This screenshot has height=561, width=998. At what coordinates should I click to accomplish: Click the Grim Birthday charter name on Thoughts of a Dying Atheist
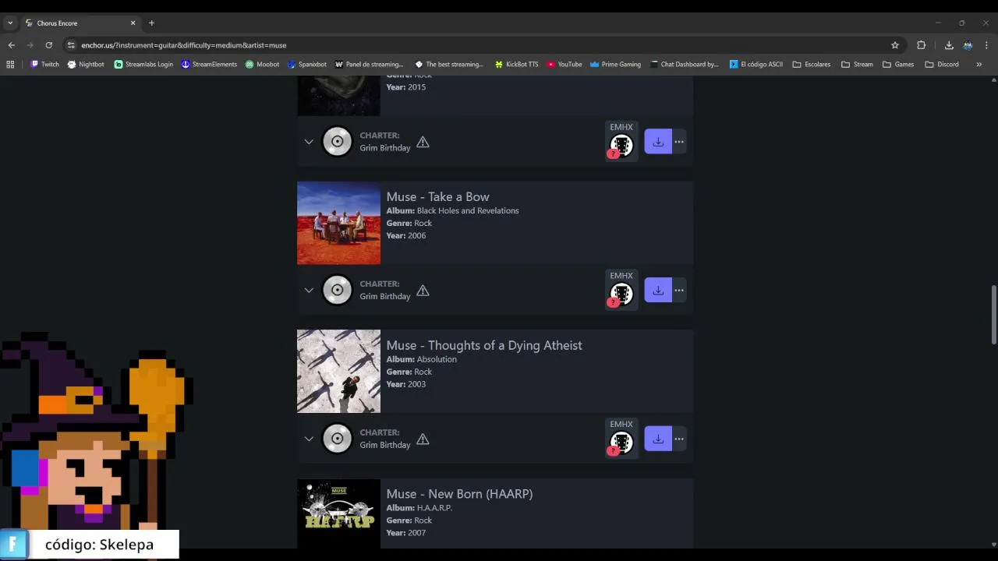(x=385, y=445)
